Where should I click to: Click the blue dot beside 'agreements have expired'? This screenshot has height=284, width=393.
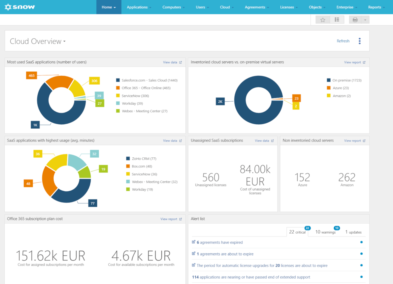click(x=362, y=242)
